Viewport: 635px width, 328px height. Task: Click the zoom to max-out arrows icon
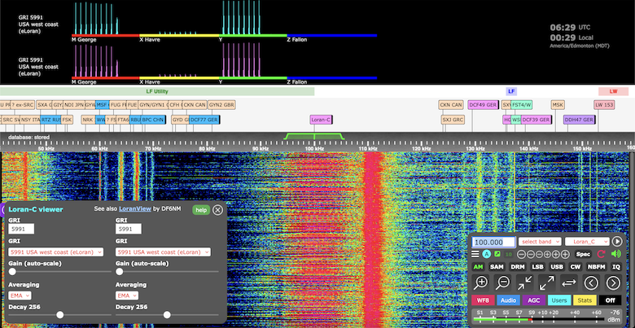pyautogui.click(x=548, y=282)
